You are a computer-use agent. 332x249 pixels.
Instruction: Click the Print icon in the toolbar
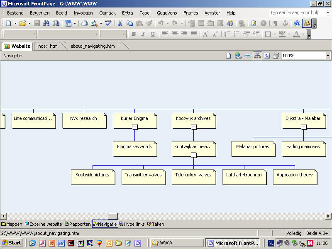[x=84, y=23]
